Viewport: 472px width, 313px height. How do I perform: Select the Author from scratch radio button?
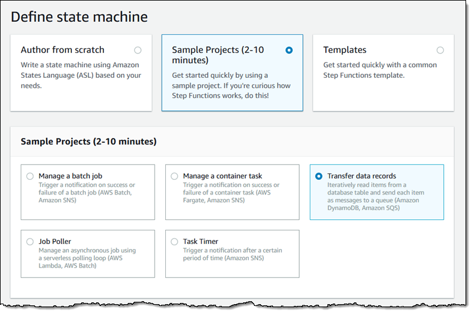(137, 51)
